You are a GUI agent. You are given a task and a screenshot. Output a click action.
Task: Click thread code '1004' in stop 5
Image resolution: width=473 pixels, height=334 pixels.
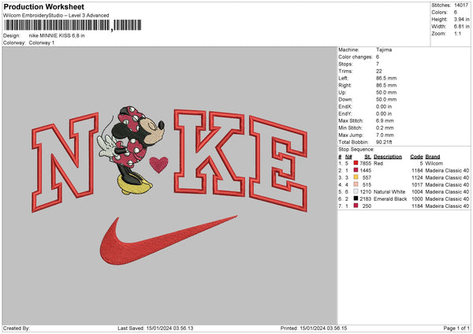coord(417,191)
